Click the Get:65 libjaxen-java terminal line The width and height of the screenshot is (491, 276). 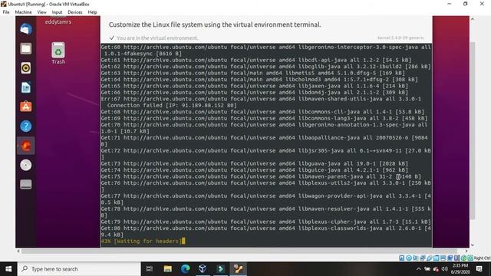tap(255, 86)
